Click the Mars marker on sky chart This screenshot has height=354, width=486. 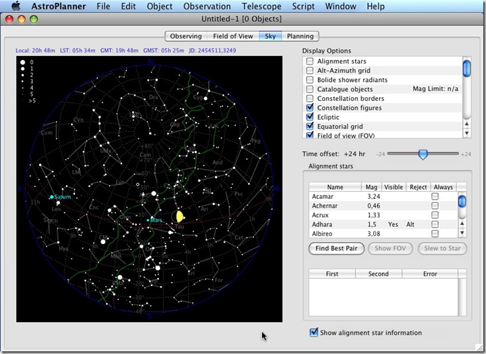point(148,220)
